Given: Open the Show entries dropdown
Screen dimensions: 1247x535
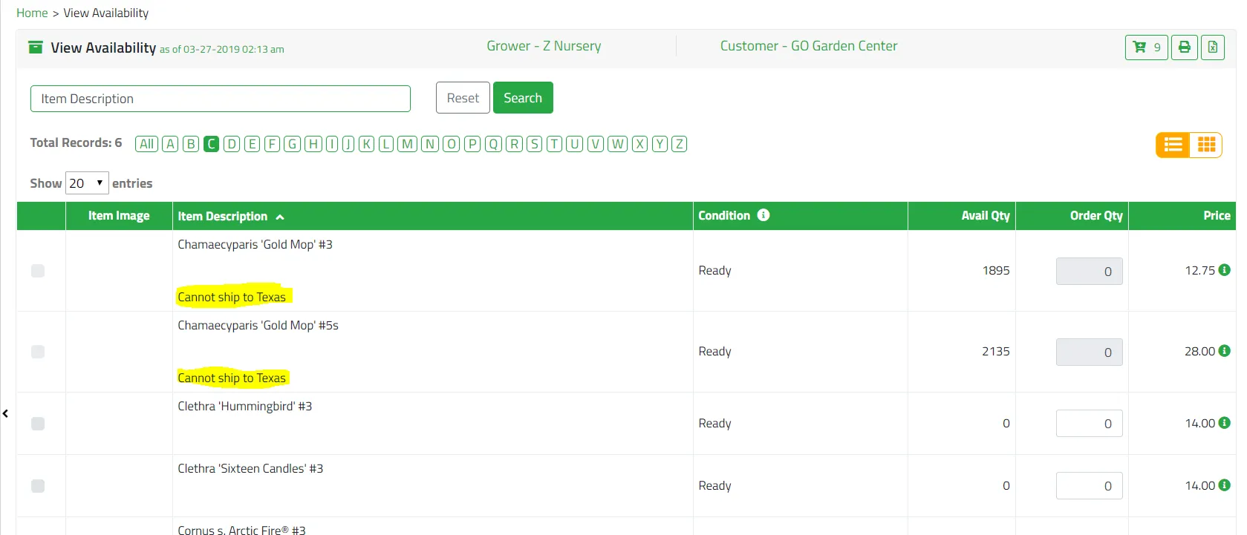Looking at the screenshot, I should (87, 183).
